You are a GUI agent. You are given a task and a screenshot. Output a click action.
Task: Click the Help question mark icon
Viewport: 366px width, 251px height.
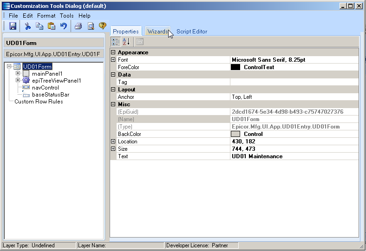(x=103, y=26)
